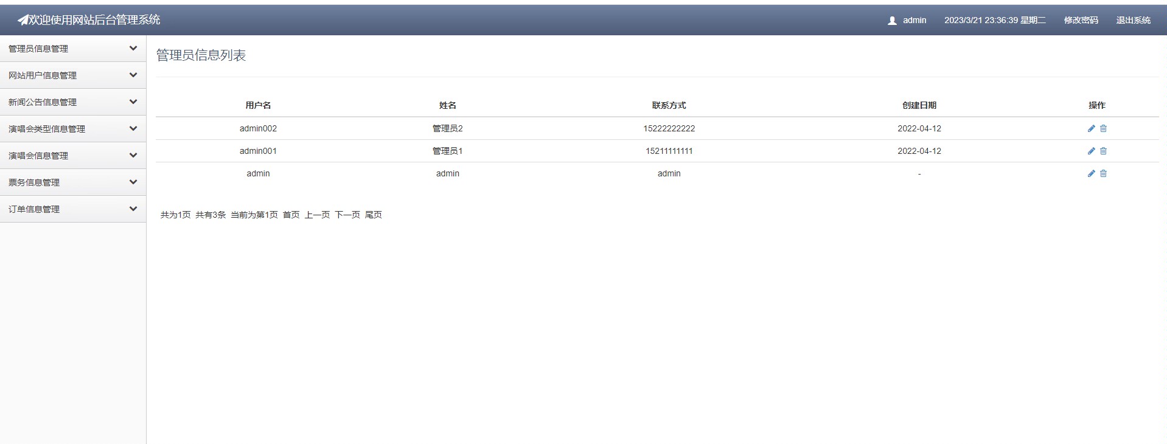1167x444 pixels.
Task: Go to 下一页 in pagination
Action: (x=347, y=215)
